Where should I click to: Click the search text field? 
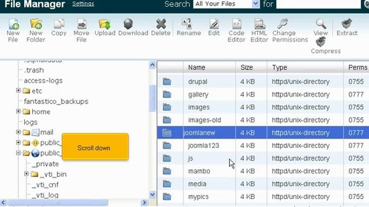coord(318,4)
